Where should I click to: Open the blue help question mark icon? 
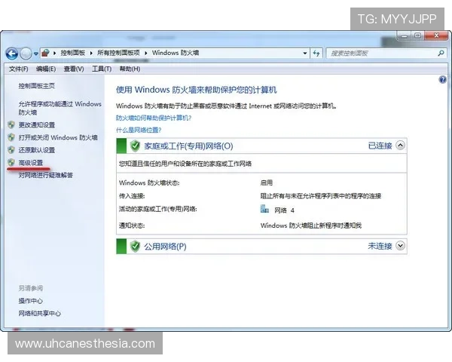[442, 79]
